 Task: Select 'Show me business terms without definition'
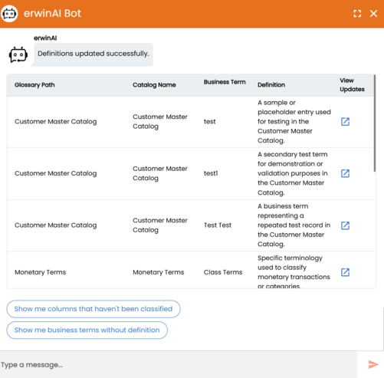point(87,330)
